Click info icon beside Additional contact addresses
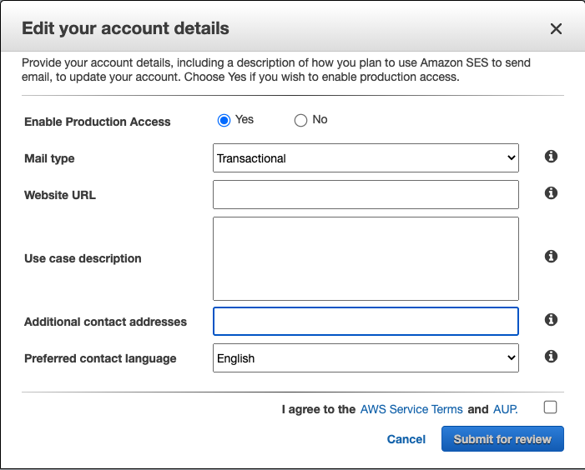 click(551, 319)
